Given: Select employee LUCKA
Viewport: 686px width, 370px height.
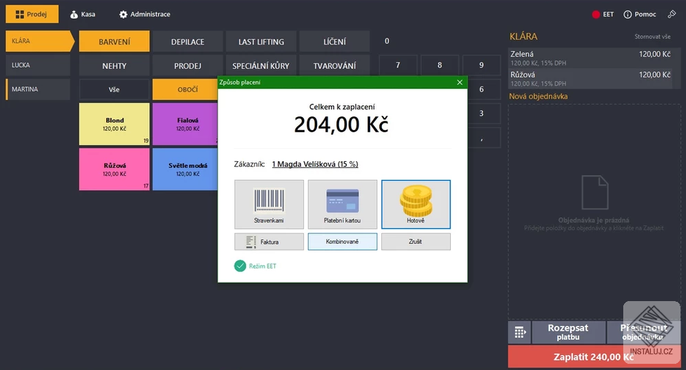Looking at the screenshot, I should point(38,65).
